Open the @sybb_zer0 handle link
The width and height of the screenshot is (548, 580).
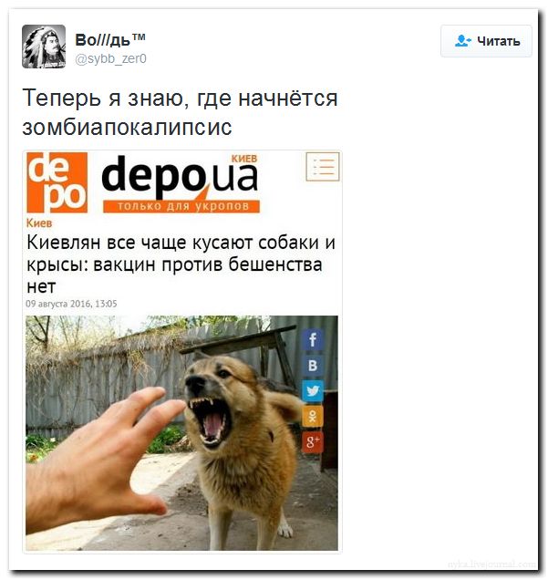110,58
